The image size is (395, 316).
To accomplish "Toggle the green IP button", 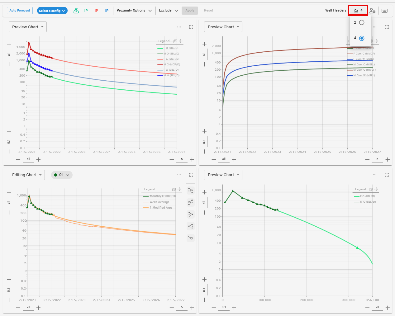I will 86,11.
